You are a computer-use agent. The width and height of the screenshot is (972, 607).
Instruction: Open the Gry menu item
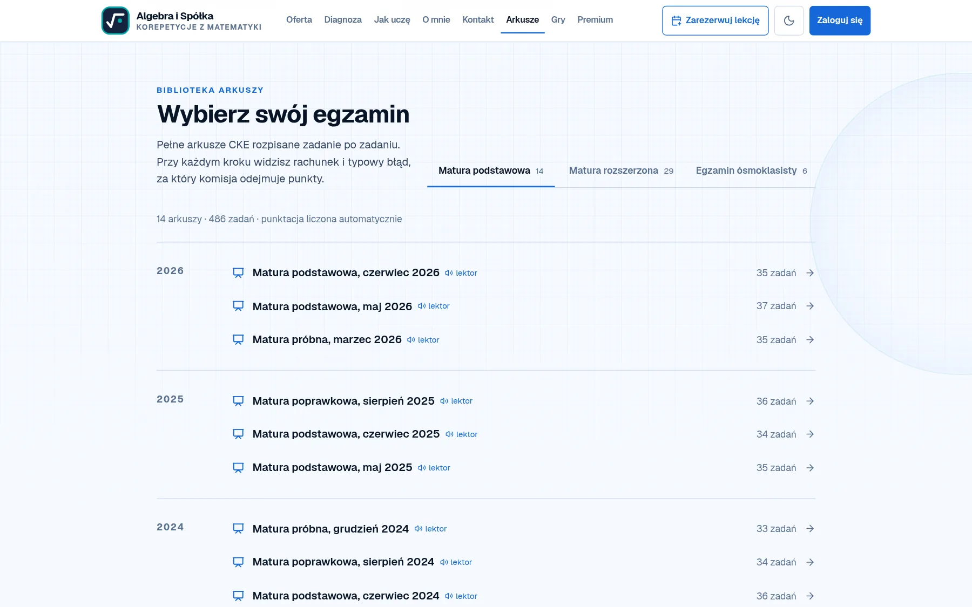pyautogui.click(x=558, y=20)
